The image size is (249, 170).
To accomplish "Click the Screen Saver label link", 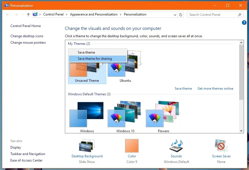I will pyautogui.click(x=221, y=156).
